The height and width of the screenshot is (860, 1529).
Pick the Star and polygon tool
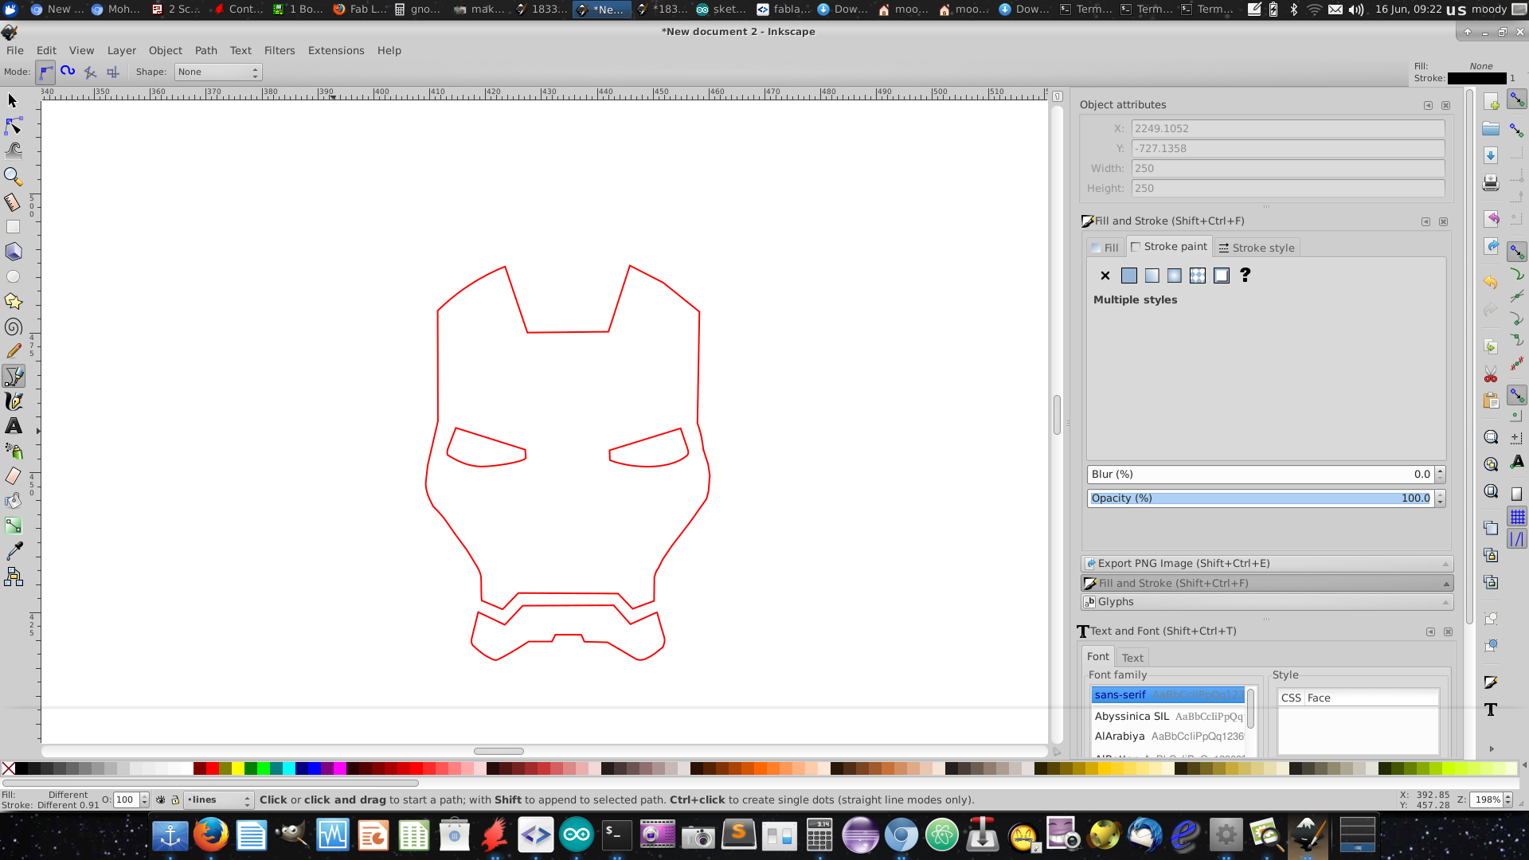(13, 301)
